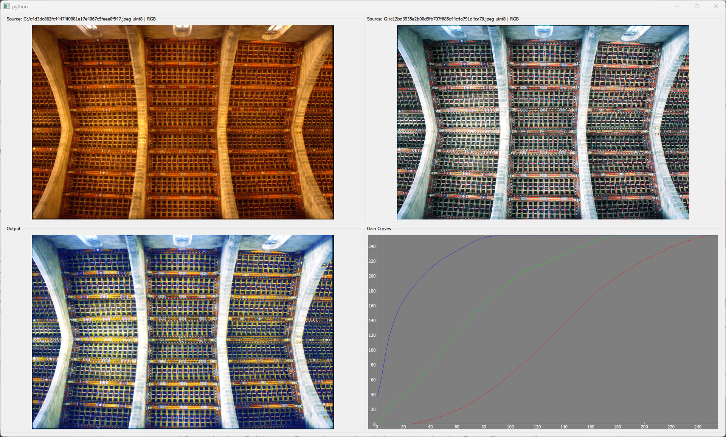Click the Output result image
The height and width of the screenshot is (437, 726).
(x=183, y=332)
